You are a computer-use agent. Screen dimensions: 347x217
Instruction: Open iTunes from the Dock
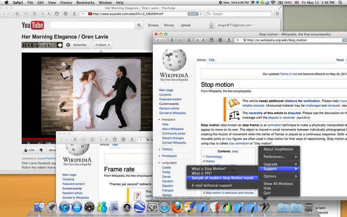(x=64, y=207)
